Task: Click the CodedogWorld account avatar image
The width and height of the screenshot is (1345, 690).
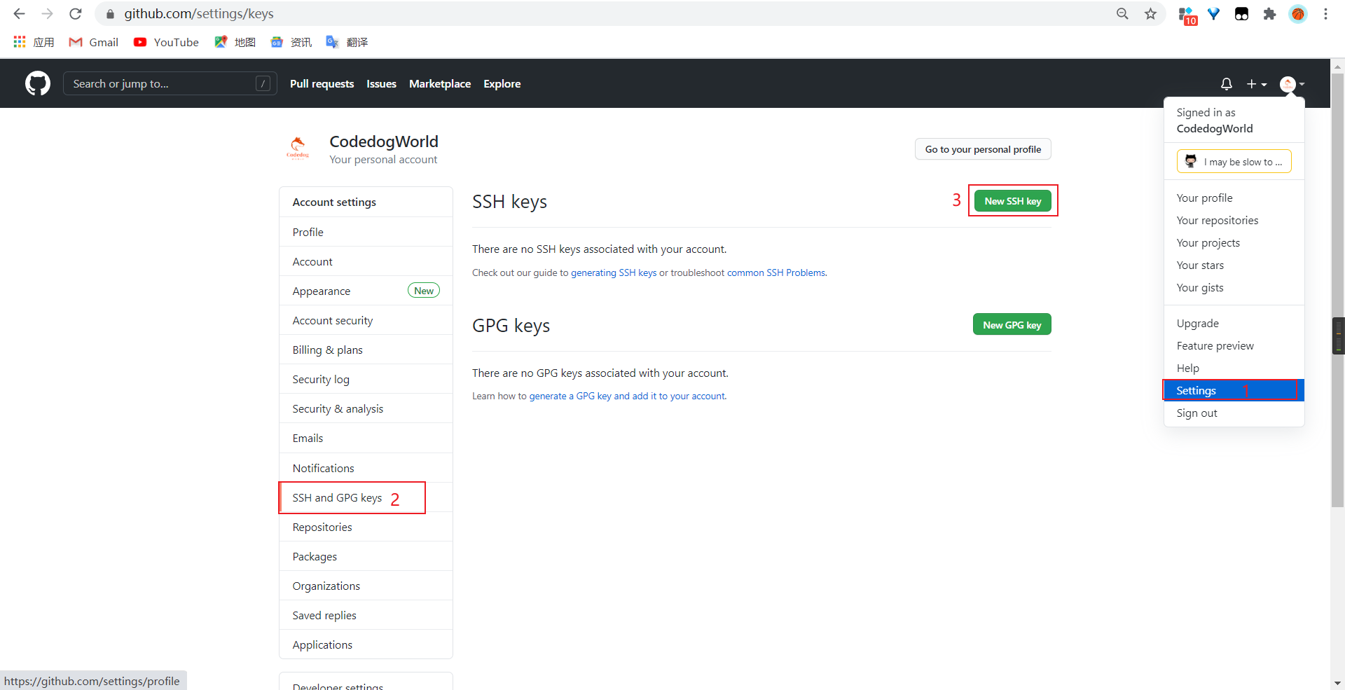Action: [298, 149]
